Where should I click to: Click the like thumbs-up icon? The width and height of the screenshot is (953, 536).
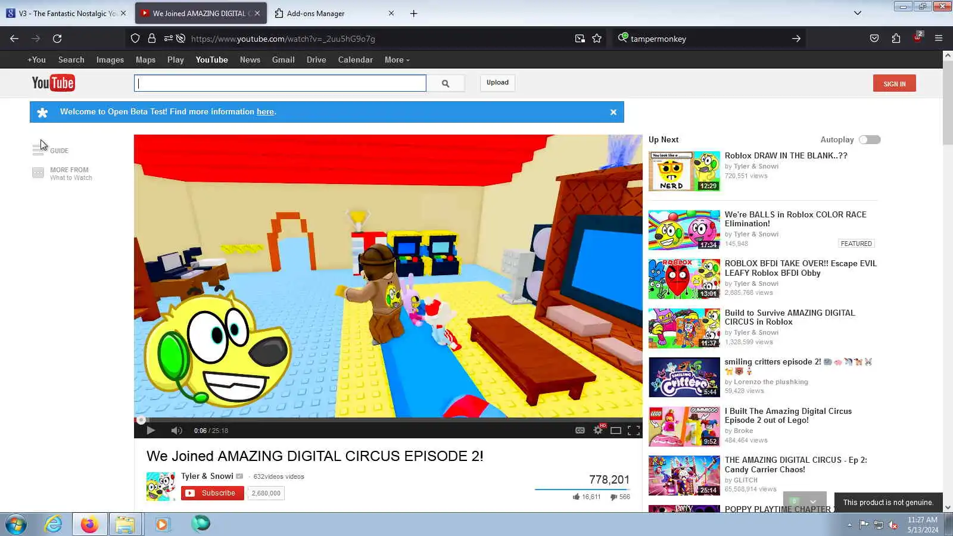pyautogui.click(x=576, y=497)
